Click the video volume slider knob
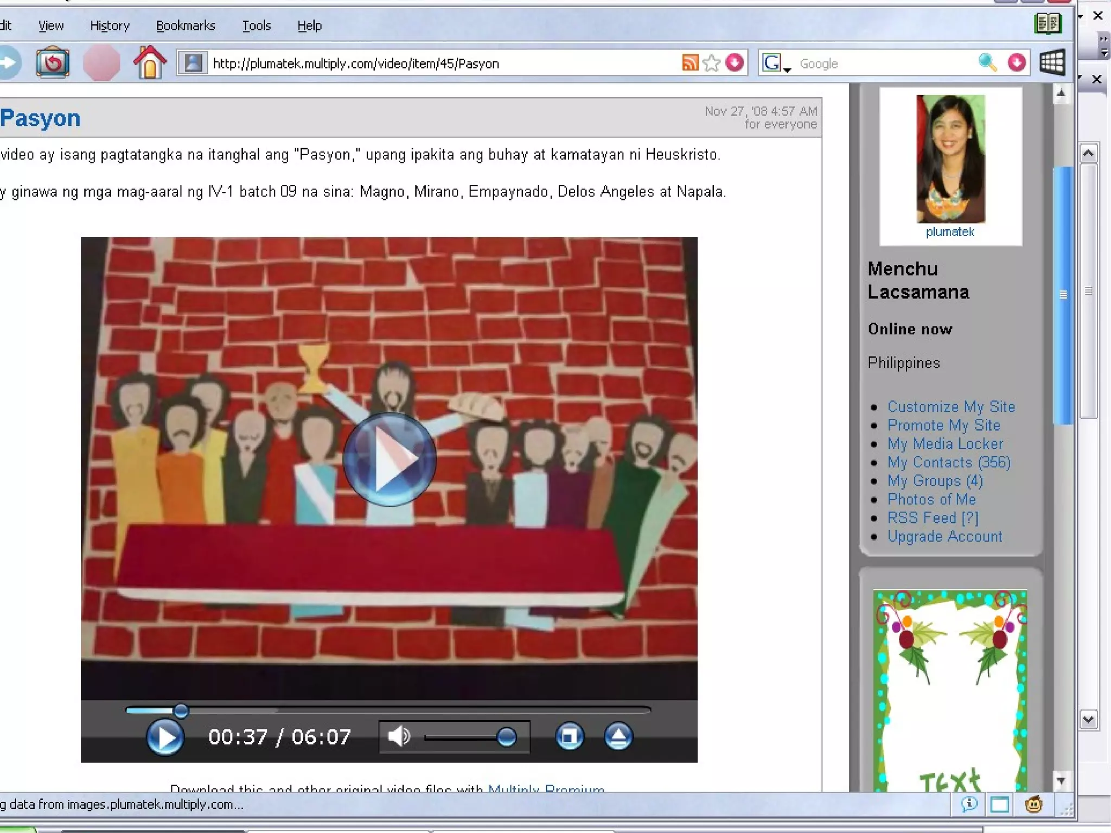The width and height of the screenshot is (1111, 833). coord(506,736)
